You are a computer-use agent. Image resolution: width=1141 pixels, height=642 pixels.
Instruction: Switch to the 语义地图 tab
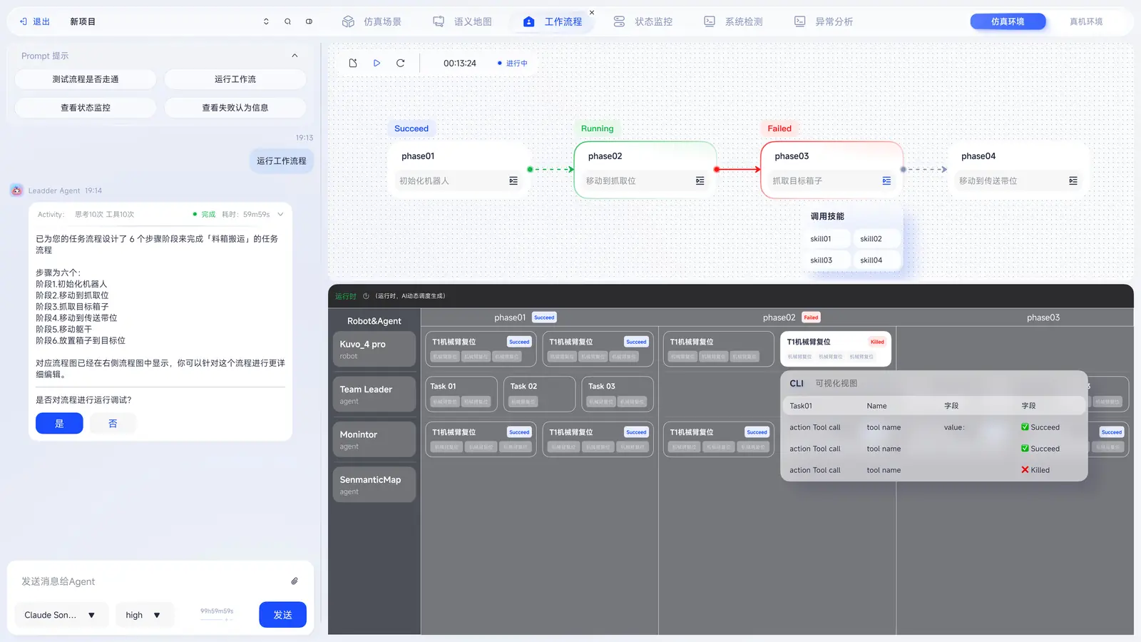(462, 21)
